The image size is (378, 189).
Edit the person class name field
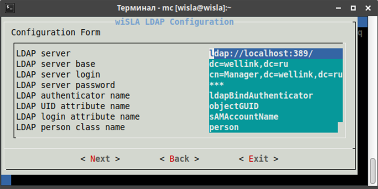[274, 127]
